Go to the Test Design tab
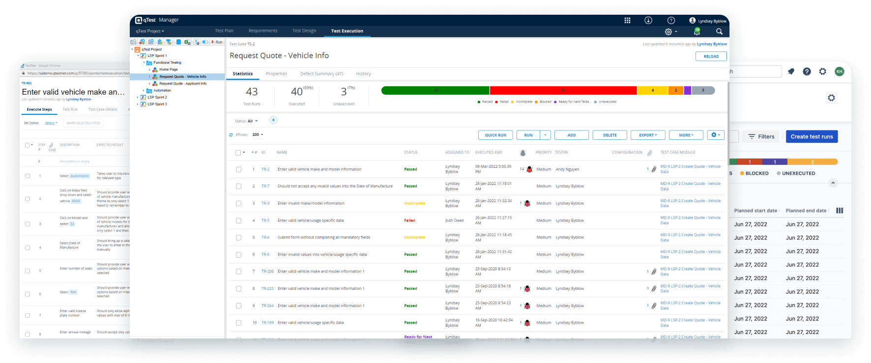 pos(304,31)
